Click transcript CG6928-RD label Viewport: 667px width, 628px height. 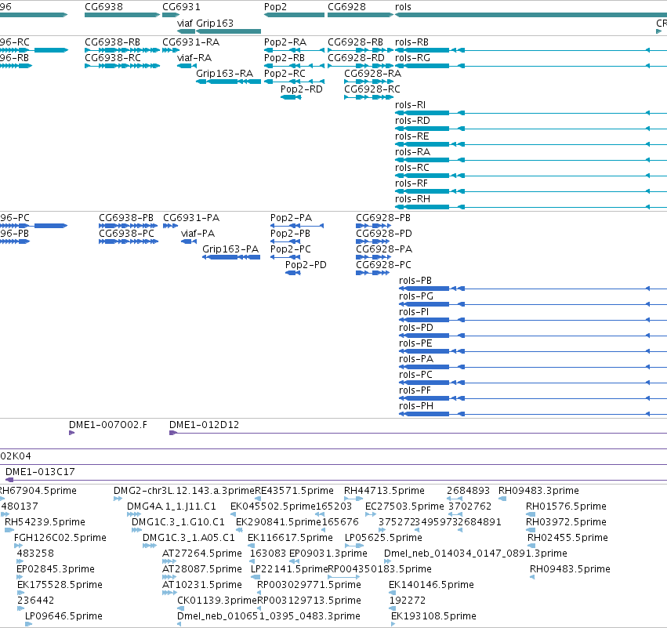pyautogui.click(x=356, y=58)
